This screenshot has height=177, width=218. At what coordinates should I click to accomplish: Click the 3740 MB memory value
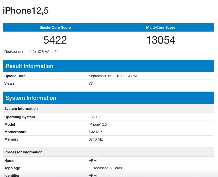point(96,139)
